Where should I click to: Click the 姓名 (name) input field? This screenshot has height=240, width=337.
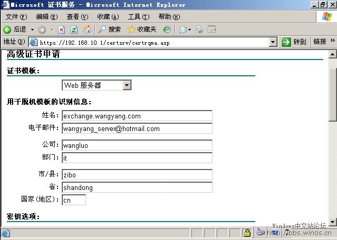pyautogui.click(x=137, y=116)
